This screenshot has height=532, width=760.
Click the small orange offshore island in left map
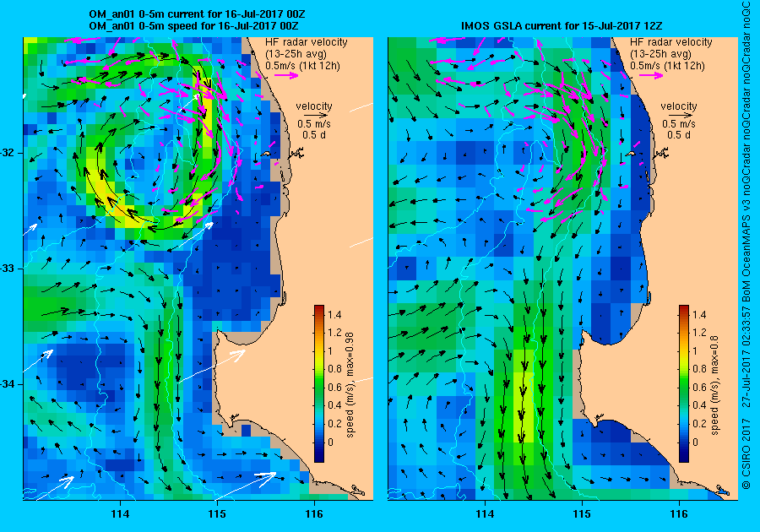pyautogui.click(x=266, y=154)
